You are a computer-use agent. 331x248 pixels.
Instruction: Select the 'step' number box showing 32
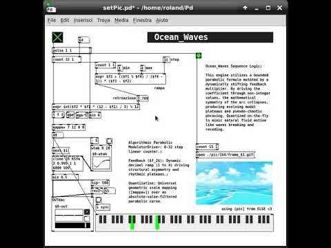(x=166, y=60)
